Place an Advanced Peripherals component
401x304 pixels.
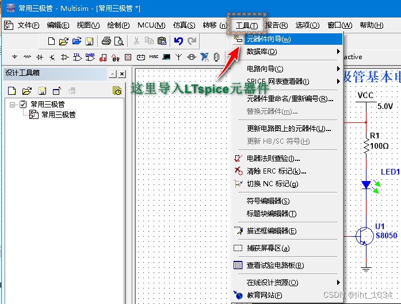pos(166,57)
